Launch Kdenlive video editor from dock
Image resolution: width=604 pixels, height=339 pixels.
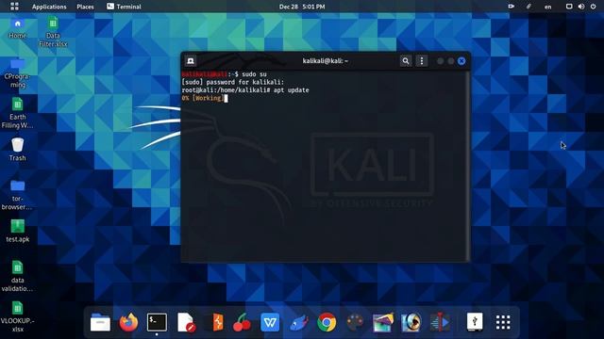coord(440,322)
